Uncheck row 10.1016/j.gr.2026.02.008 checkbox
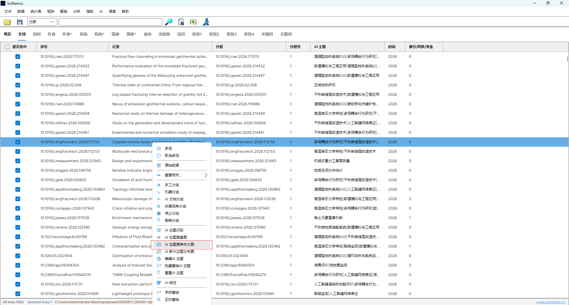 (x=18, y=85)
